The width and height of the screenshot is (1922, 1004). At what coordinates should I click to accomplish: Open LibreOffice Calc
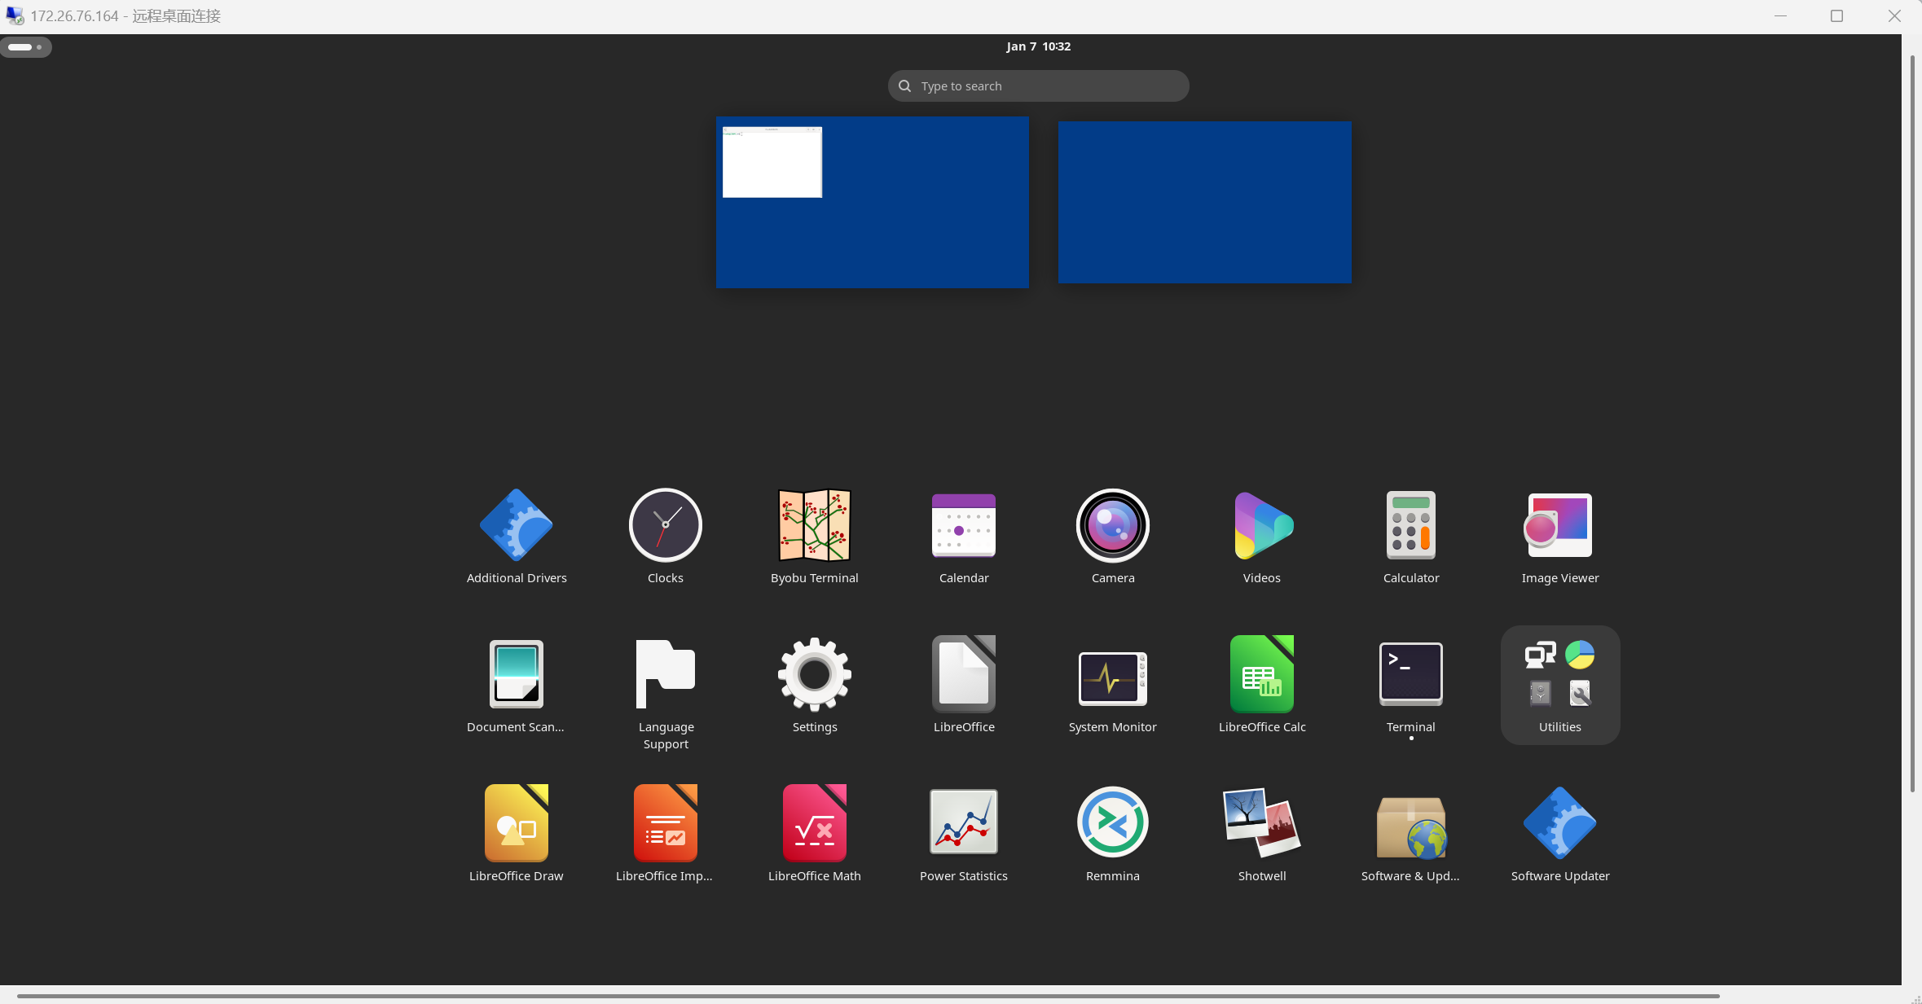pyautogui.click(x=1261, y=675)
